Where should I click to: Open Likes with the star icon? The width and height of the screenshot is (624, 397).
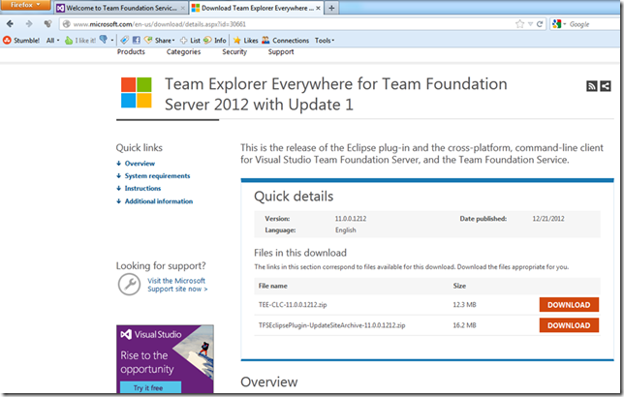tap(245, 40)
